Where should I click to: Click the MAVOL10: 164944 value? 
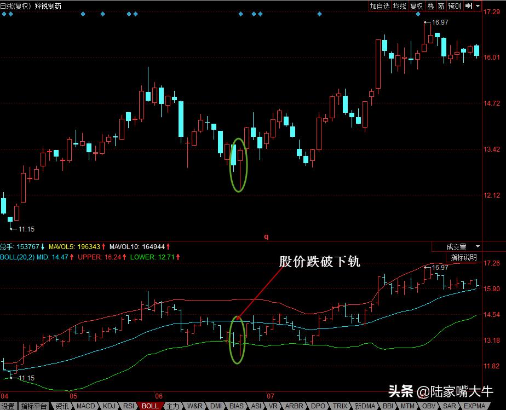(x=140, y=247)
